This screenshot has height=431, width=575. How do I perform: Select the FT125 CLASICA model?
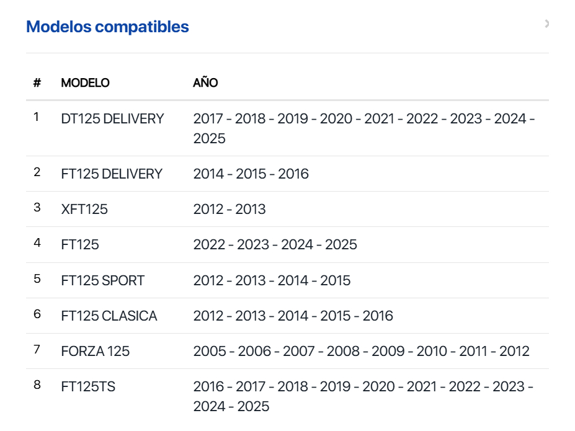click(x=109, y=316)
